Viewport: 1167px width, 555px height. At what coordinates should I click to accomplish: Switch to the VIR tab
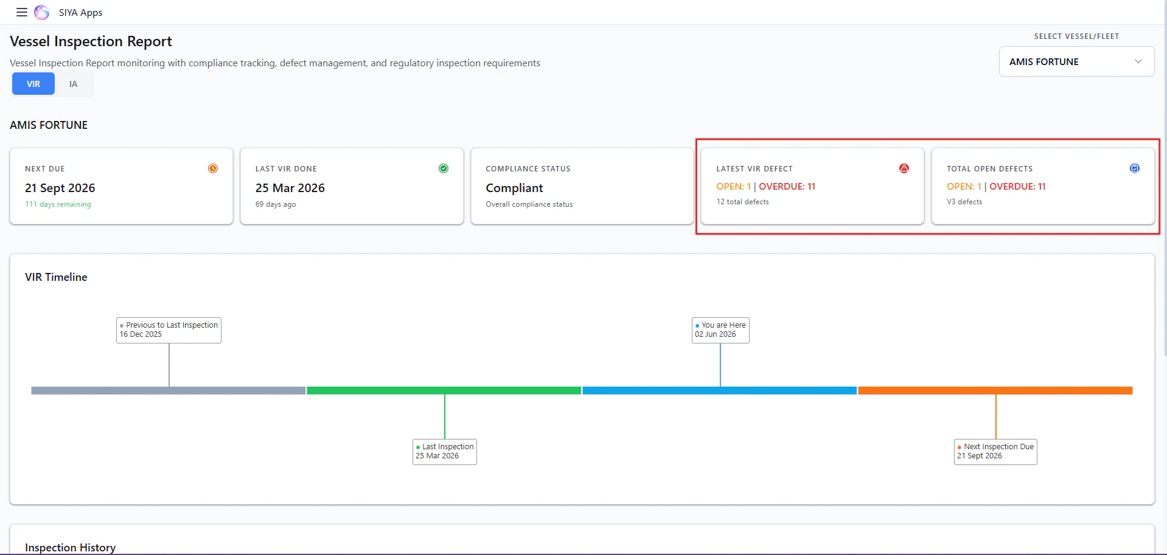pyautogui.click(x=33, y=84)
